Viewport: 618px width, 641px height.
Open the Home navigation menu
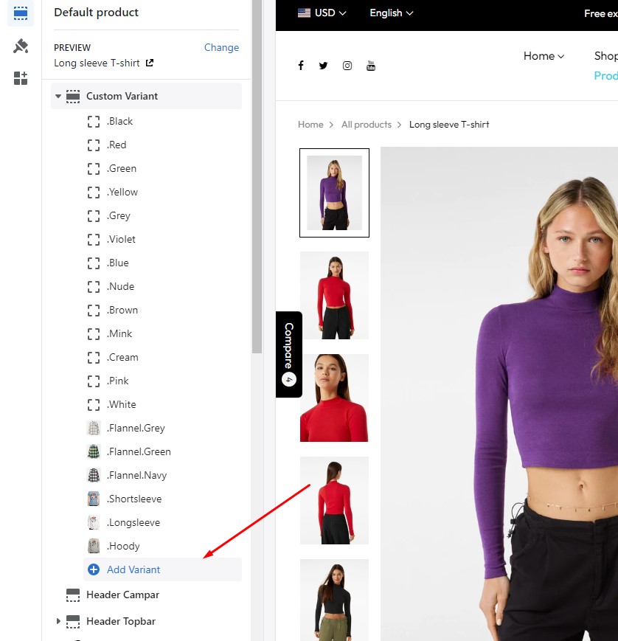tap(544, 56)
